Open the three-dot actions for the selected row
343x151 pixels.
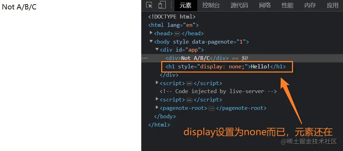coord(145,58)
